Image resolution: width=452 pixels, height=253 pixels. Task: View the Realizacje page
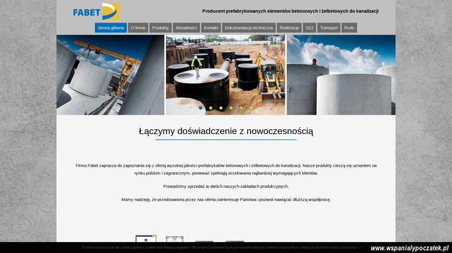tap(289, 28)
